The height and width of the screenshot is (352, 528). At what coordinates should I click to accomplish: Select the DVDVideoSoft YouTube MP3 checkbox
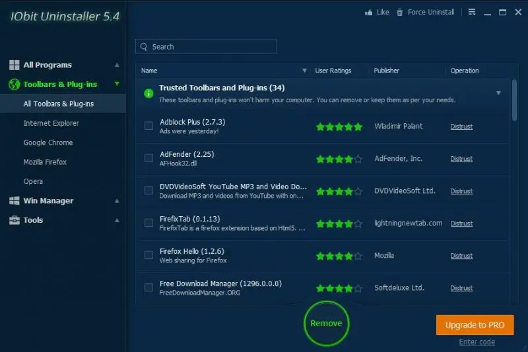[x=148, y=191]
